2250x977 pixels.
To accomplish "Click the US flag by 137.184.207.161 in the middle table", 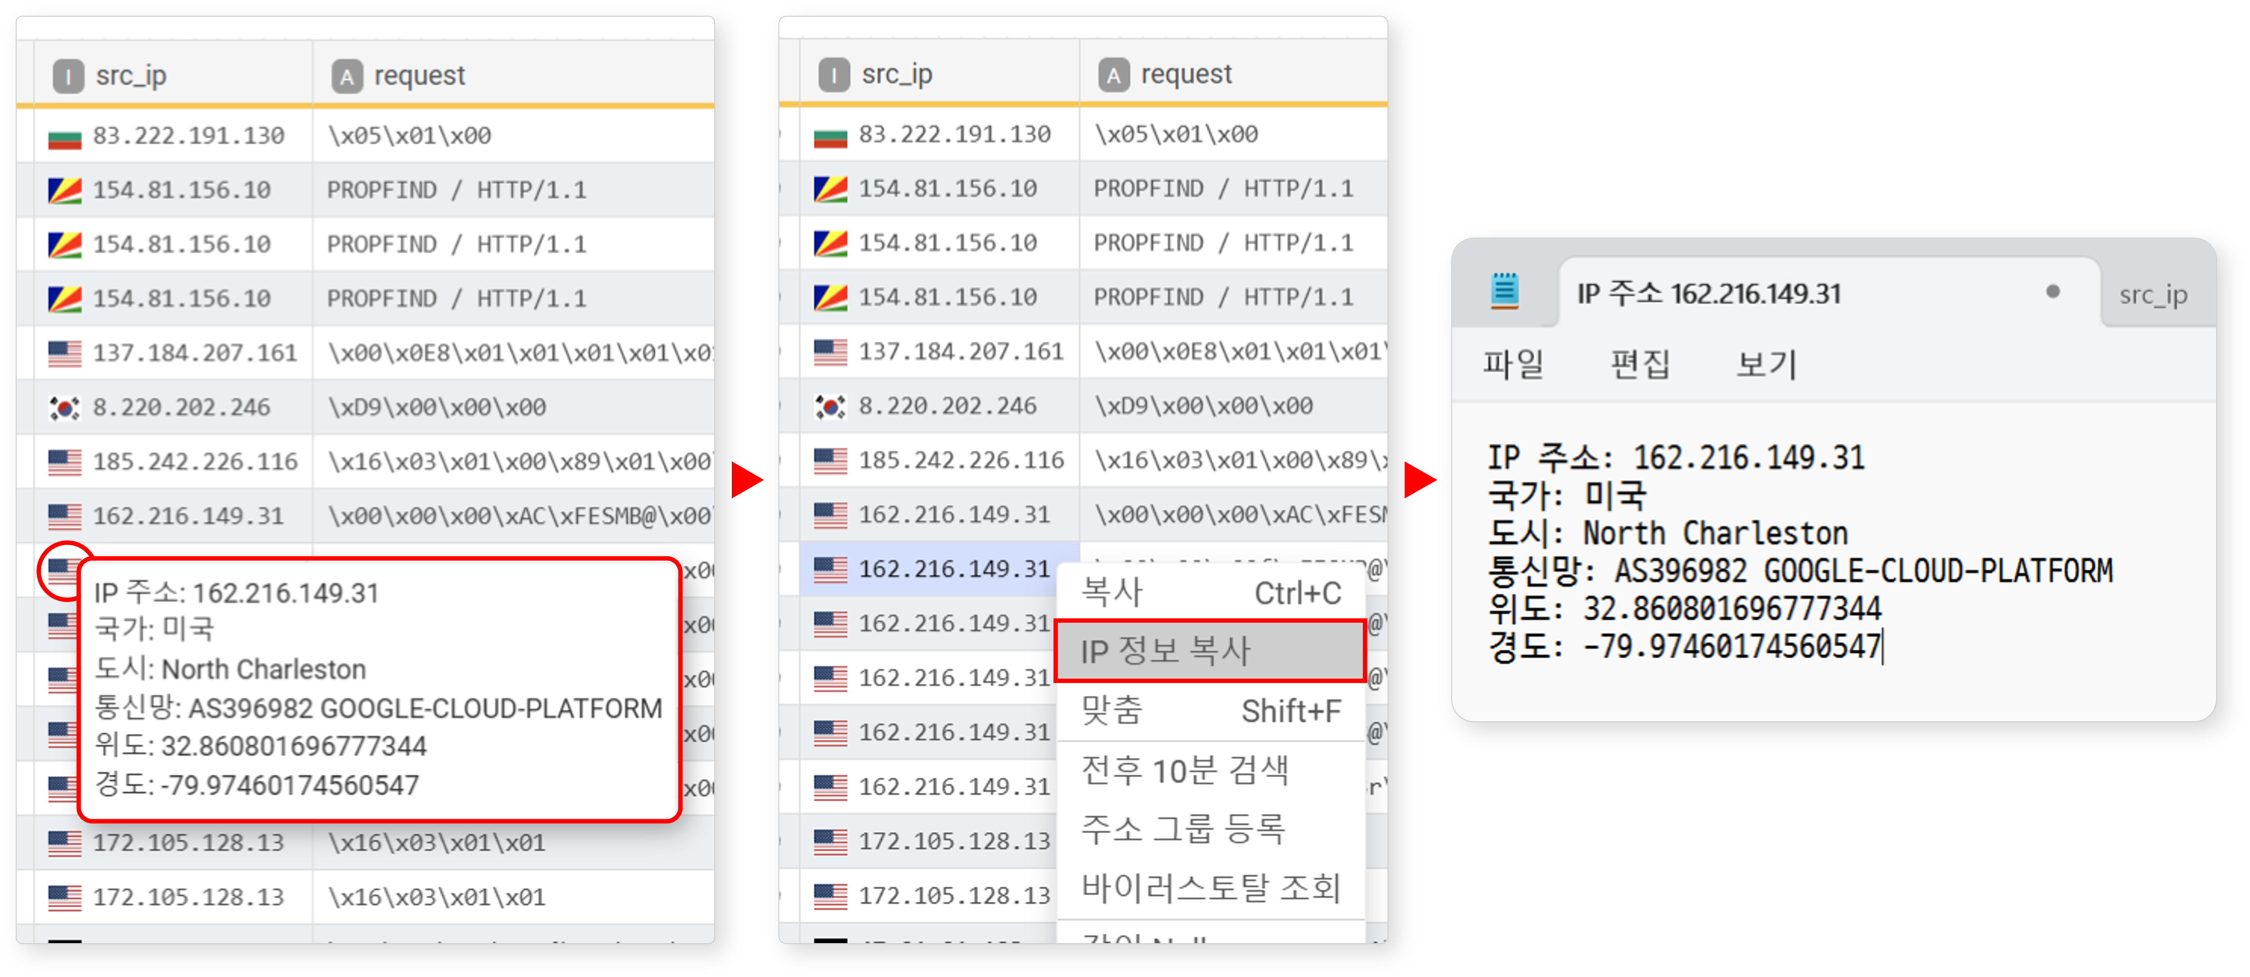I will pos(830,351).
